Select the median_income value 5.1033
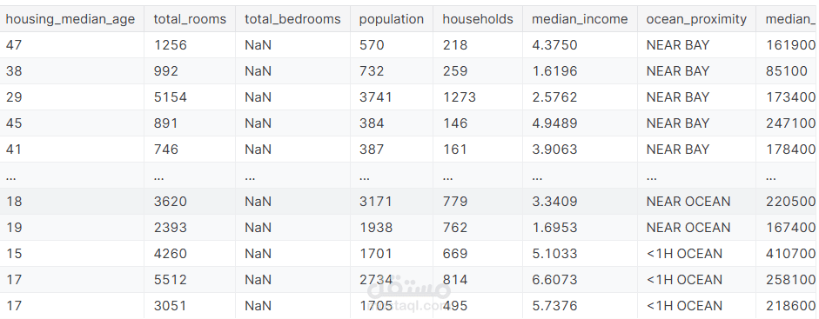The width and height of the screenshot is (819, 319). 554,254
